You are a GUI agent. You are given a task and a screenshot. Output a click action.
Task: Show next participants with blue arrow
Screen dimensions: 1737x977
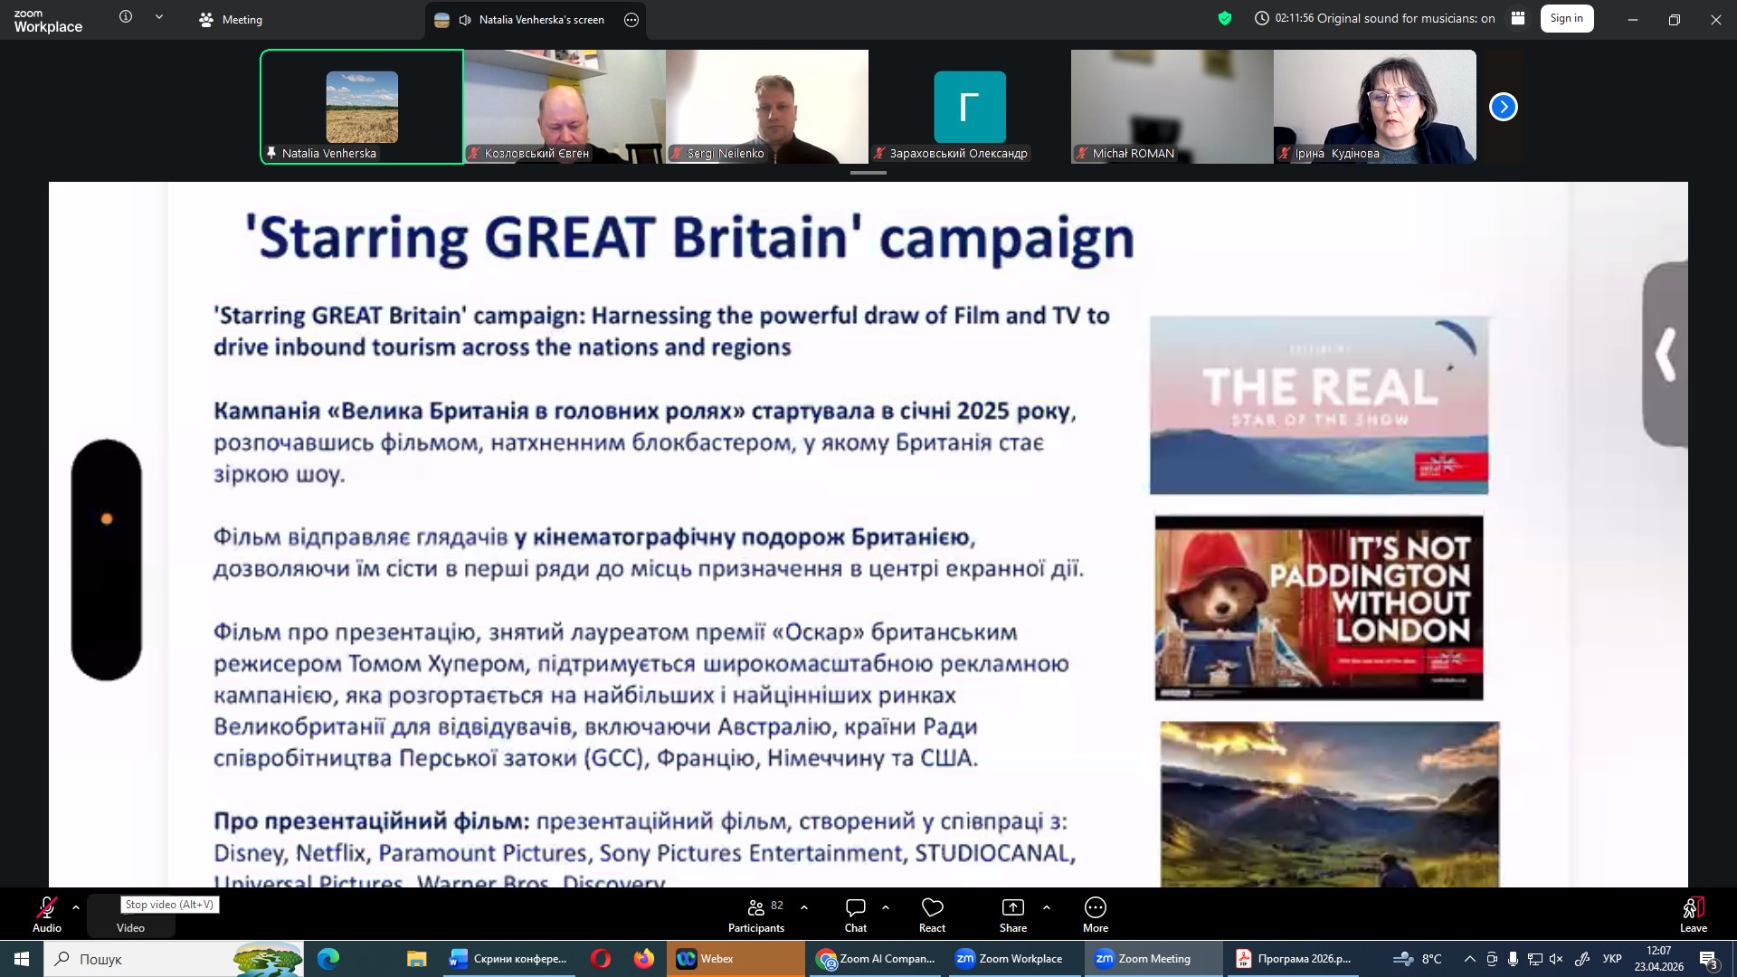pyautogui.click(x=1503, y=107)
